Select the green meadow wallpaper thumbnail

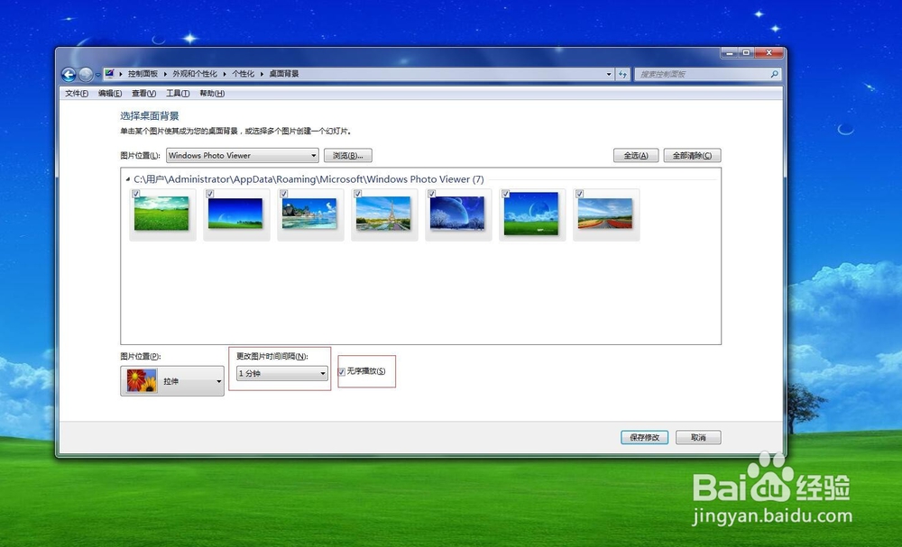tap(161, 214)
